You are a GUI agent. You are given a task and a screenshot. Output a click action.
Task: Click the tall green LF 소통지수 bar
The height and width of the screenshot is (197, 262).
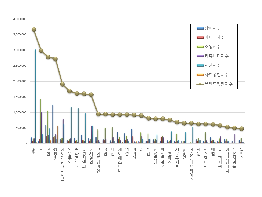click(41, 121)
